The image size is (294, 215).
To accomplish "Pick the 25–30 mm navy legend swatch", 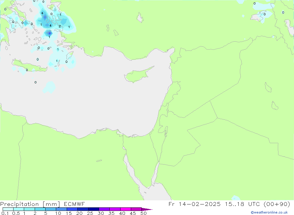I will click(x=93, y=209).
